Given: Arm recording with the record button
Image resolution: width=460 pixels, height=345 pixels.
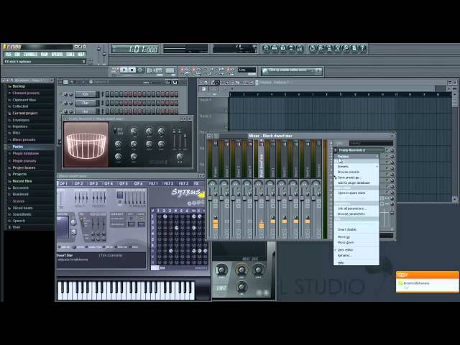Looking at the screenshot, I should (140, 70).
